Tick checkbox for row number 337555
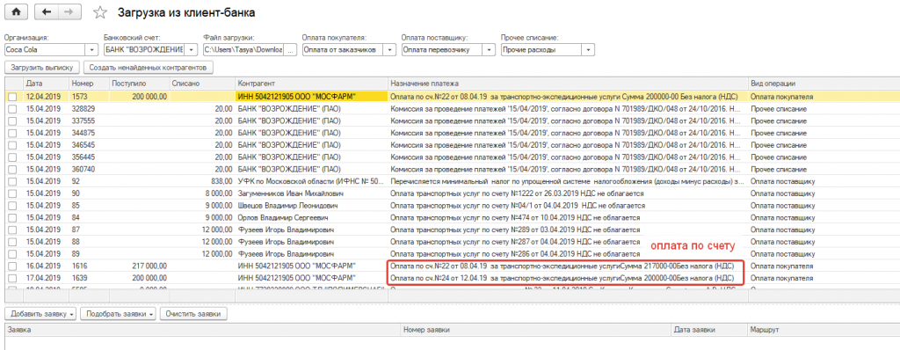900x350 pixels. click(12, 120)
